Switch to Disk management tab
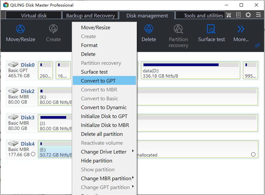The image size is (265, 195). click(147, 15)
